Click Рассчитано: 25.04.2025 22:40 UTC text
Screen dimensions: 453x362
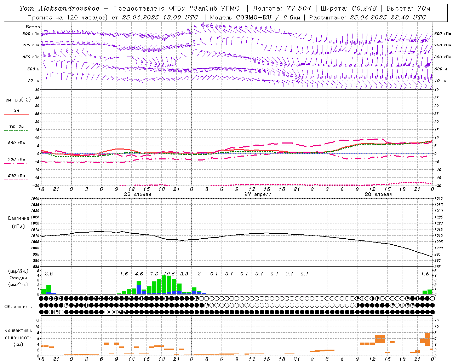pos(367,17)
